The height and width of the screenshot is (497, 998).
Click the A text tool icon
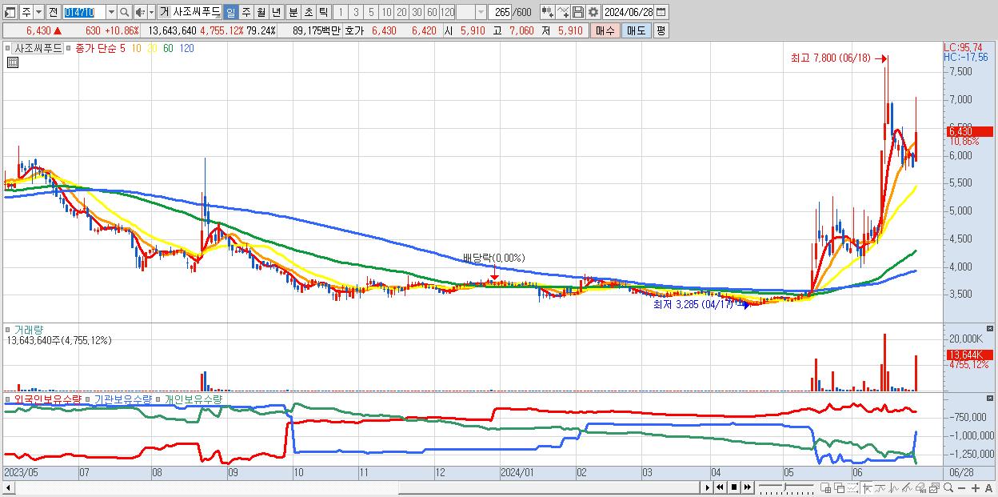pos(988,487)
